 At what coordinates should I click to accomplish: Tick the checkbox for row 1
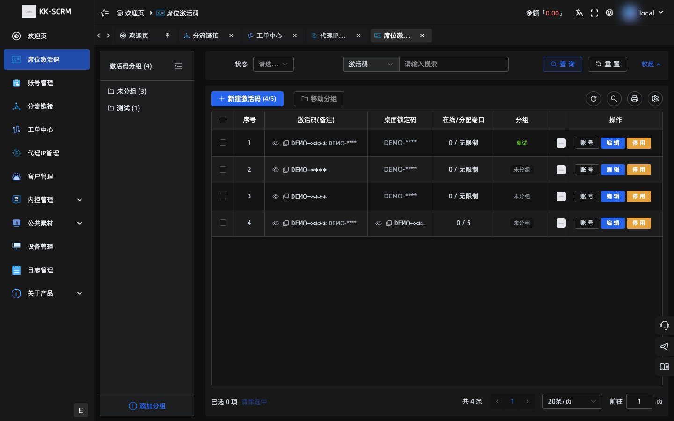click(223, 143)
